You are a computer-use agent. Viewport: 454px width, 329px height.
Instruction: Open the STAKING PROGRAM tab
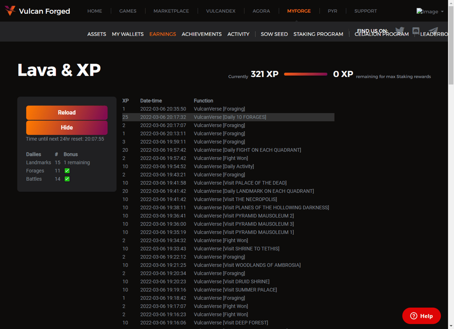pyautogui.click(x=318, y=34)
